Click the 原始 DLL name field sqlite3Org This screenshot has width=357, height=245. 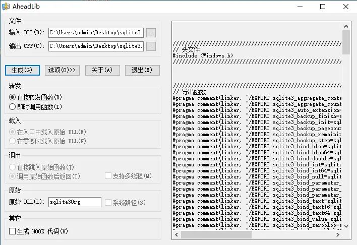pos(75,202)
